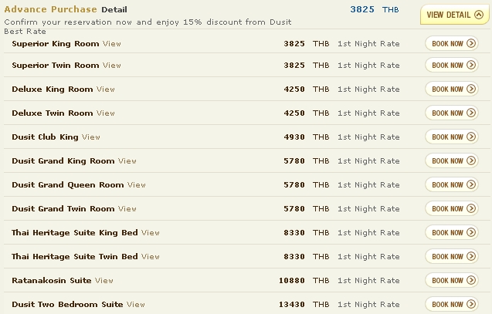Image resolution: width=492 pixels, height=314 pixels.
Task: Click the arrow icon on Thai Heritage King Book Now
Action: point(471,233)
